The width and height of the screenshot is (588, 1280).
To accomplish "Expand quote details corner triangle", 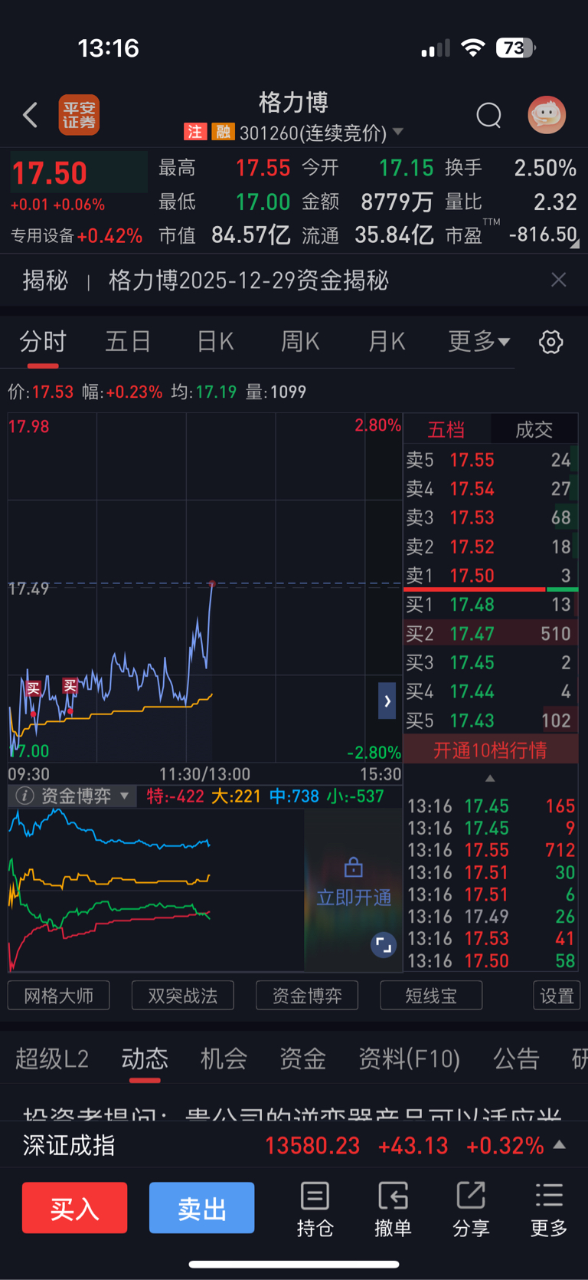I will click(575, 244).
